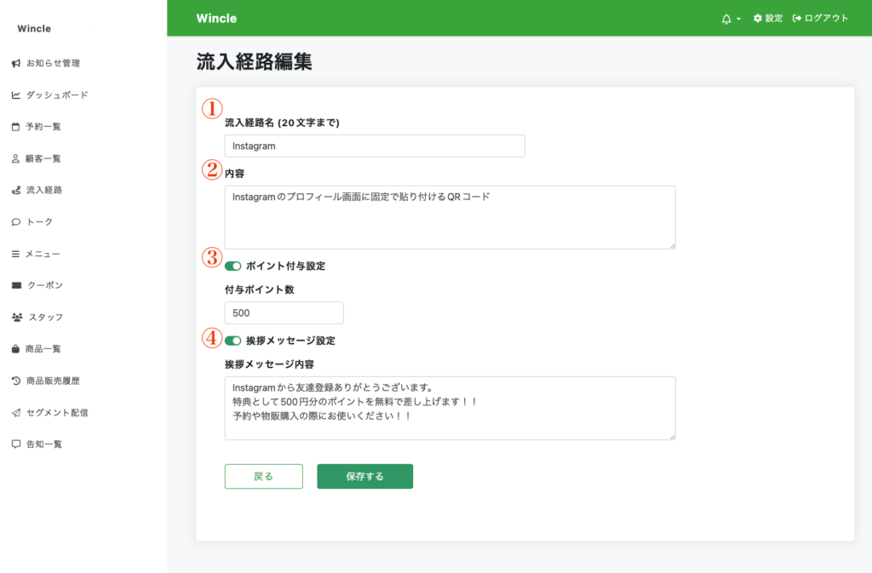Open 流入経路 in the sidebar
The image size is (872, 573).
[x=43, y=190]
